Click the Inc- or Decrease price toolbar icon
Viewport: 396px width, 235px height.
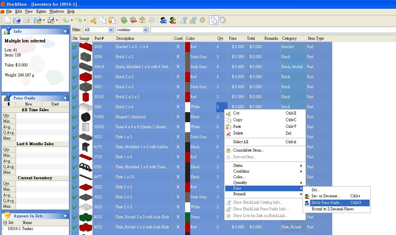173,20
